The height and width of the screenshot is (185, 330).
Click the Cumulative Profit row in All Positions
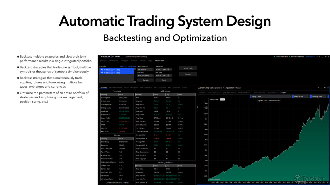(x=165, y=132)
